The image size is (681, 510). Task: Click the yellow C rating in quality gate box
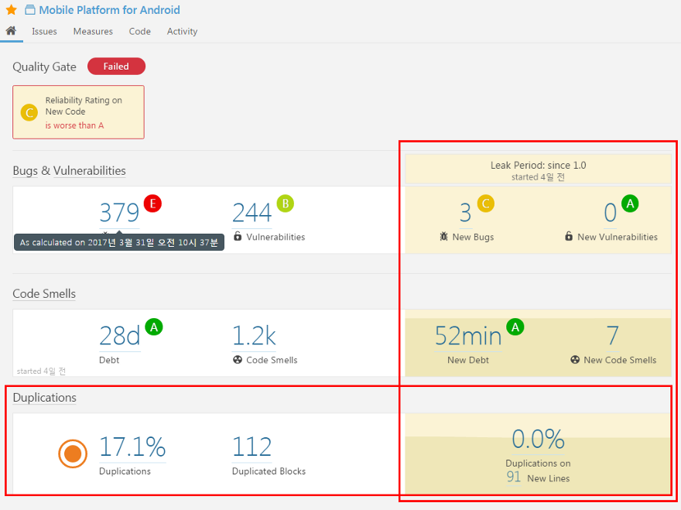pyautogui.click(x=29, y=113)
